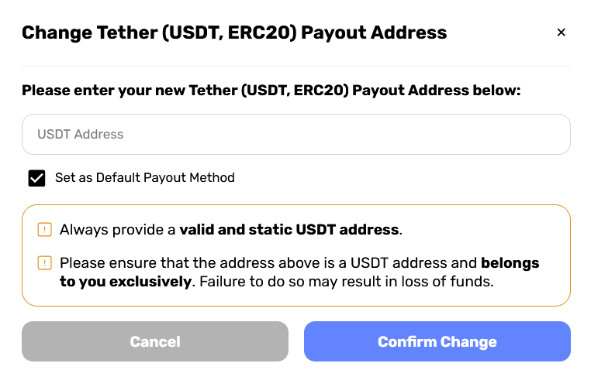Click the 'Set as Default Payout Method' label
591x370 pixels.
(x=145, y=177)
